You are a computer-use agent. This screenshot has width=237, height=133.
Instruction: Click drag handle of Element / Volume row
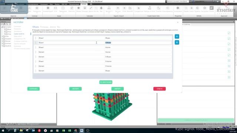point(36,52)
